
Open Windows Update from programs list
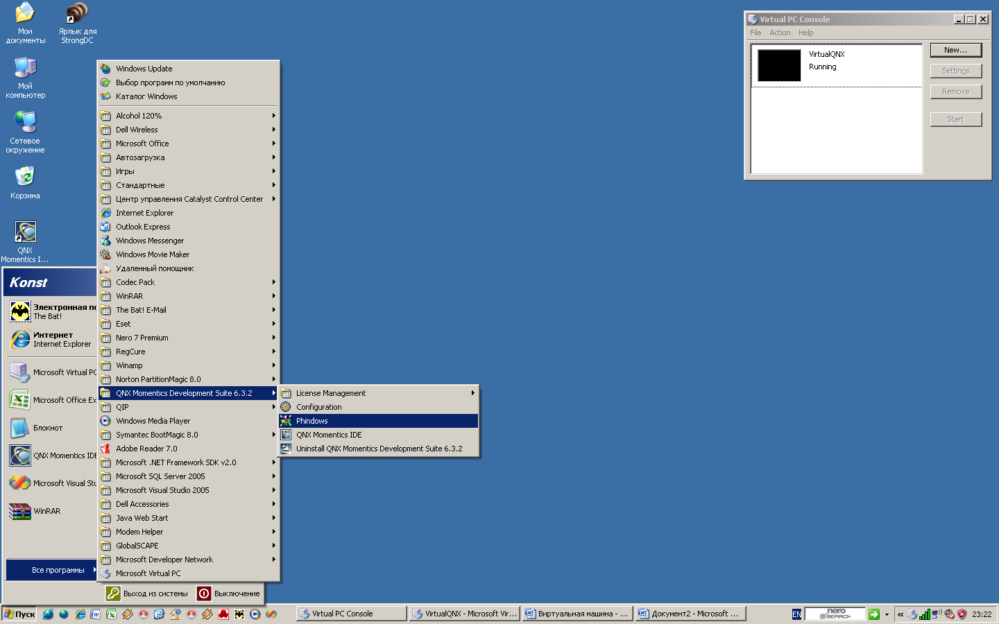pyautogui.click(x=188, y=69)
